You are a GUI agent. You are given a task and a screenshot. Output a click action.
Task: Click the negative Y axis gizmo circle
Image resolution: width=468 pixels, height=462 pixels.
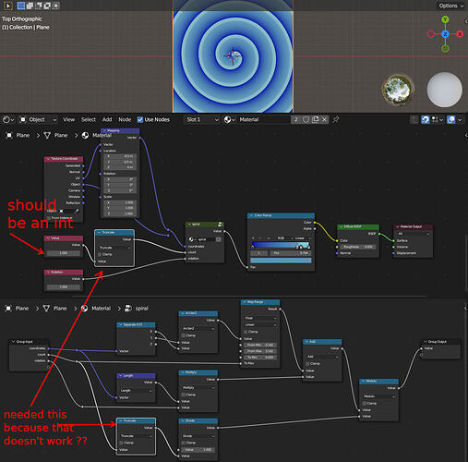(445, 48)
